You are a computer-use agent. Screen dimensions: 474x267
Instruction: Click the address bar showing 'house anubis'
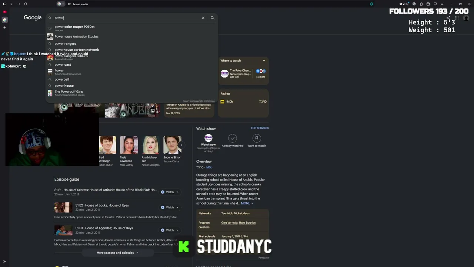(80, 4)
